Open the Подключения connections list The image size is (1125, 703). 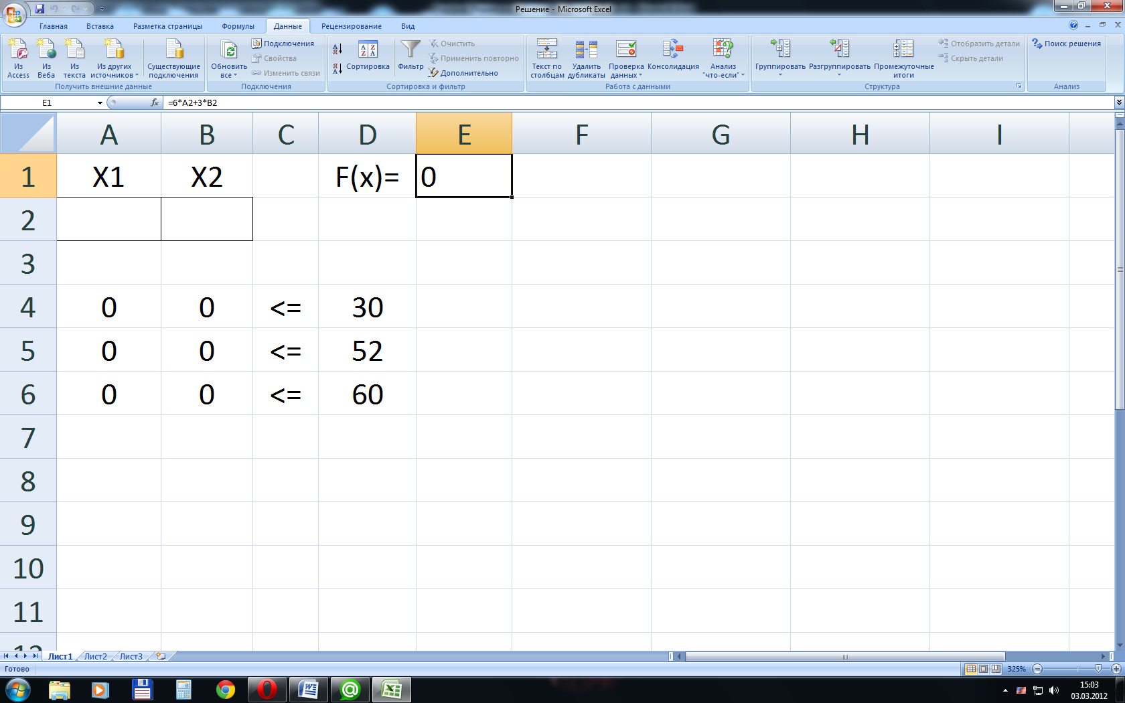coord(283,44)
